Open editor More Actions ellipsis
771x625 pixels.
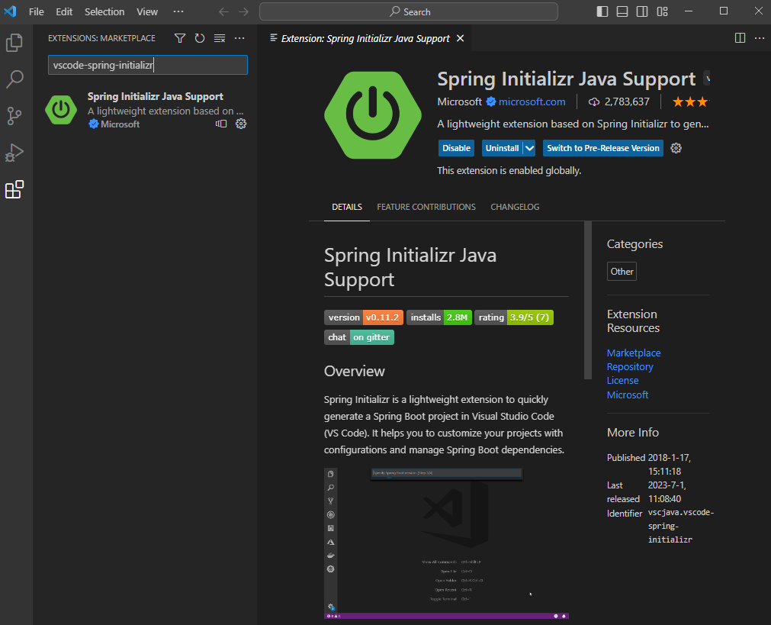click(x=760, y=38)
